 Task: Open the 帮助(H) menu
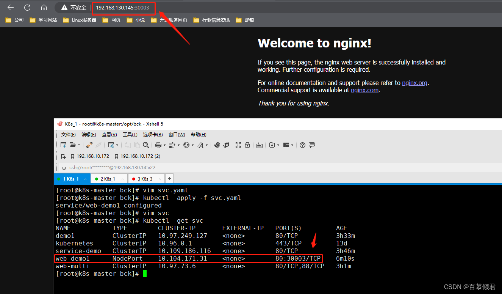click(199, 135)
